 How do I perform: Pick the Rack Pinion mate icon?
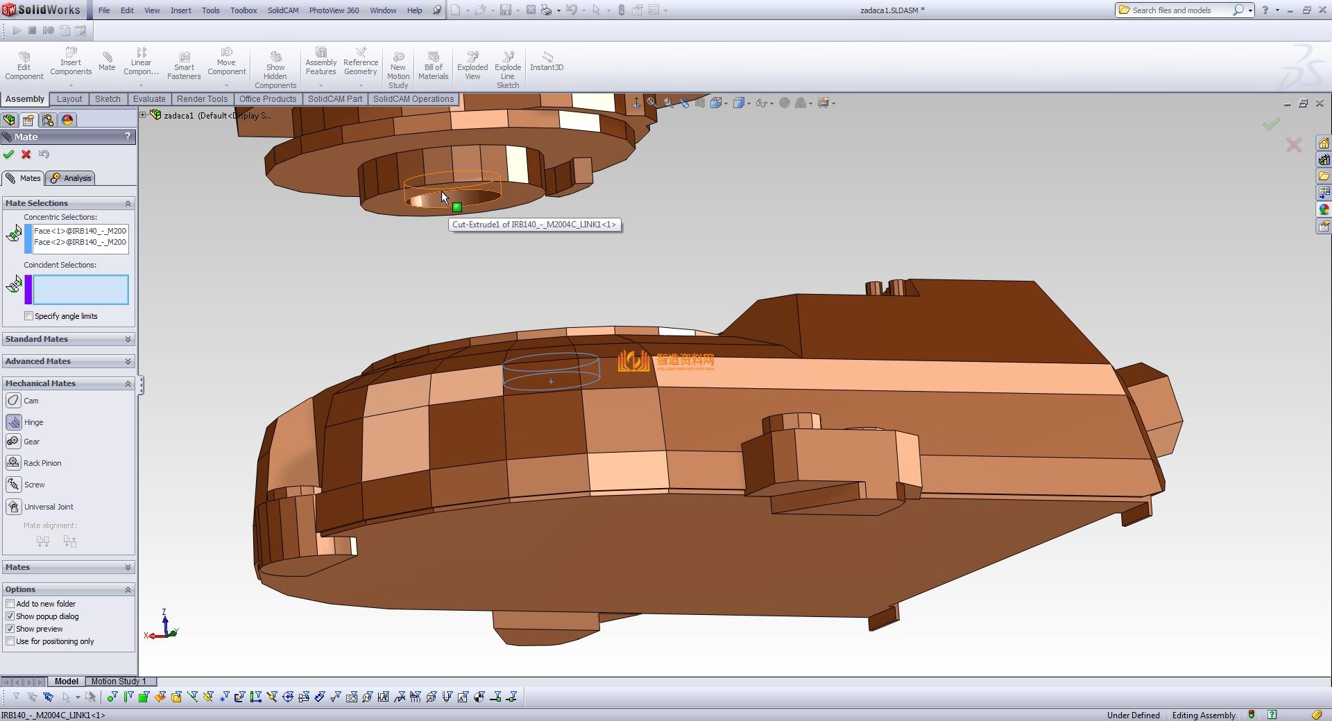click(x=14, y=463)
